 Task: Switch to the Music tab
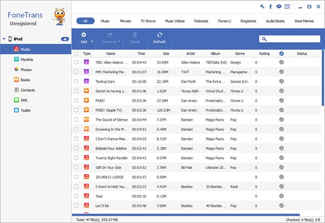point(105,21)
